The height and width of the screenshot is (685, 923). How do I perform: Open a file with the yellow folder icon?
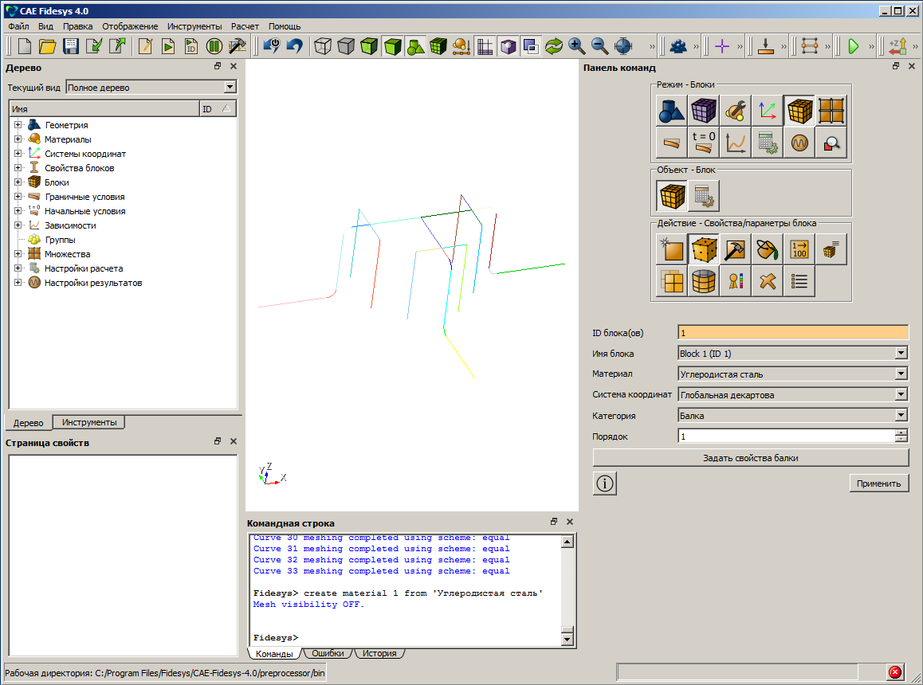(x=47, y=46)
